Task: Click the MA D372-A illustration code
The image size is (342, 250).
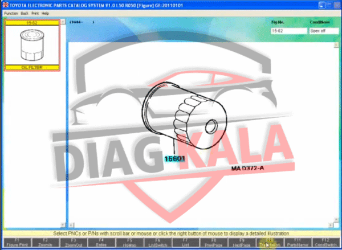Action: 247,168
